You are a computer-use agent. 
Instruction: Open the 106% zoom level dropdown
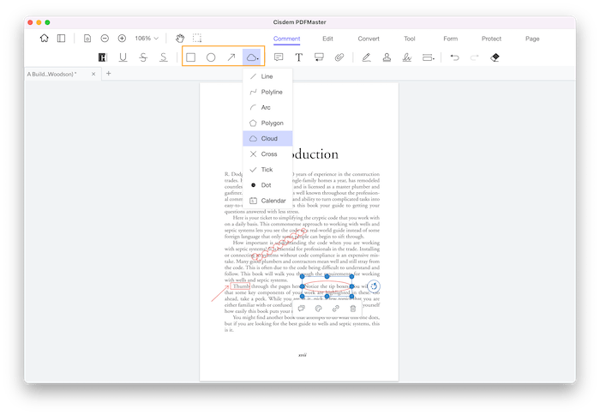147,39
